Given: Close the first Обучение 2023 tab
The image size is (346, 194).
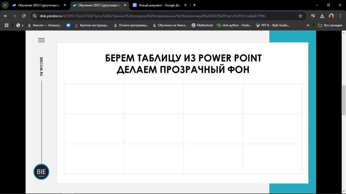Looking at the screenshot, I should pos(65,5).
